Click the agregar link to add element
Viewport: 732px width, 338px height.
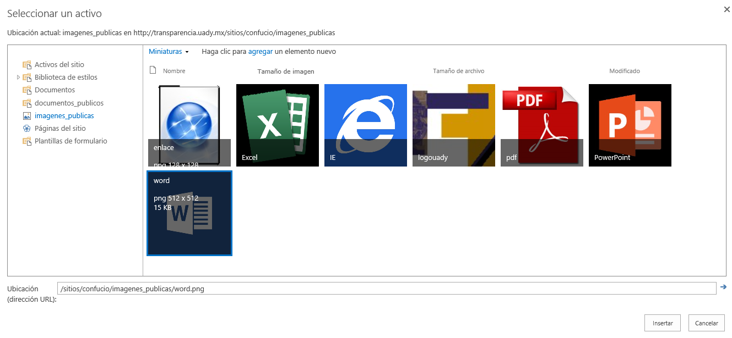click(260, 52)
